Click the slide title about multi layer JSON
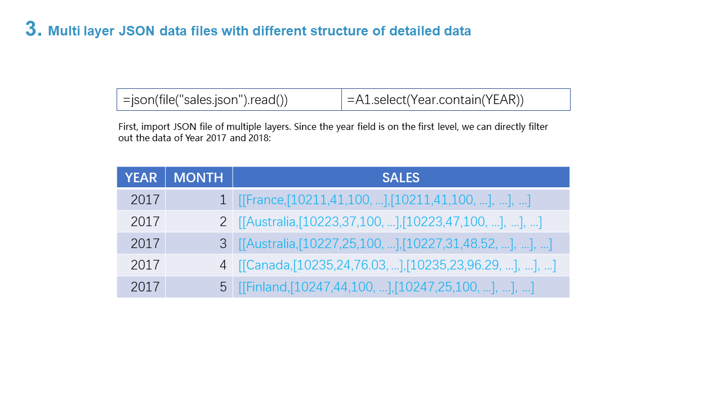Viewport: 721px width, 405px height. (259, 31)
